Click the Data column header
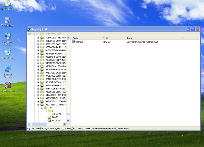Viewport: 204px width, 147px height. (x=154, y=38)
